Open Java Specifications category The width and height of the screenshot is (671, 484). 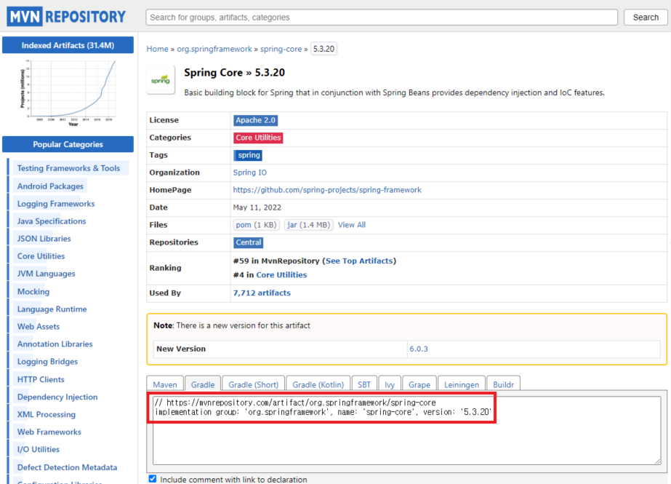pyautogui.click(x=52, y=221)
